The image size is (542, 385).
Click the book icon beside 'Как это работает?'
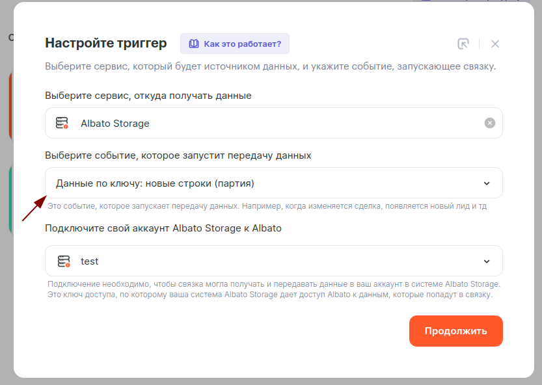click(x=193, y=44)
